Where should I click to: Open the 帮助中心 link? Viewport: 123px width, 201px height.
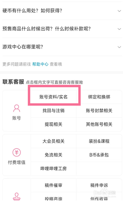pyautogui.click(x=40, y=64)
